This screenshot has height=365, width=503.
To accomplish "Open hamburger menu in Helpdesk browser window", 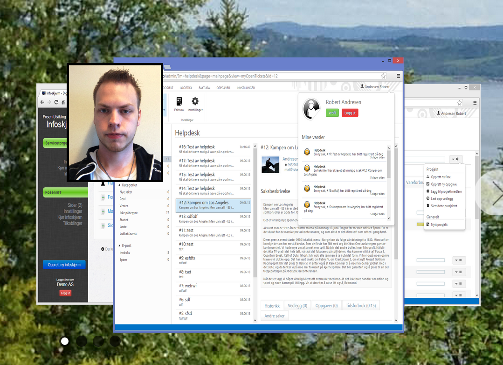I will [x=399, y=76].
